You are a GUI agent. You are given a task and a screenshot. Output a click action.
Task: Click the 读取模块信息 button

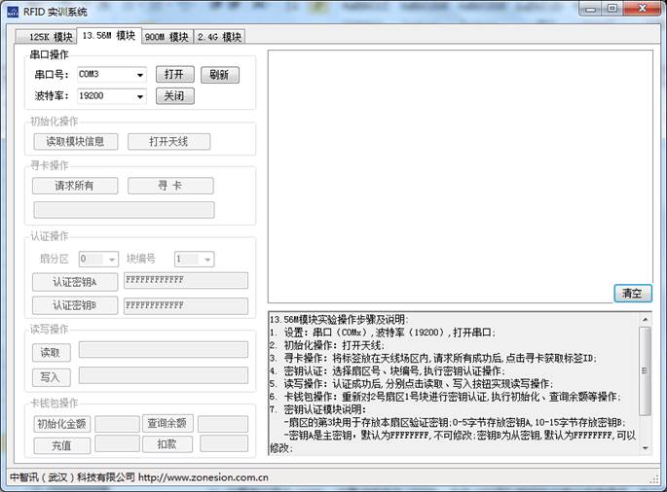[75, 141]
